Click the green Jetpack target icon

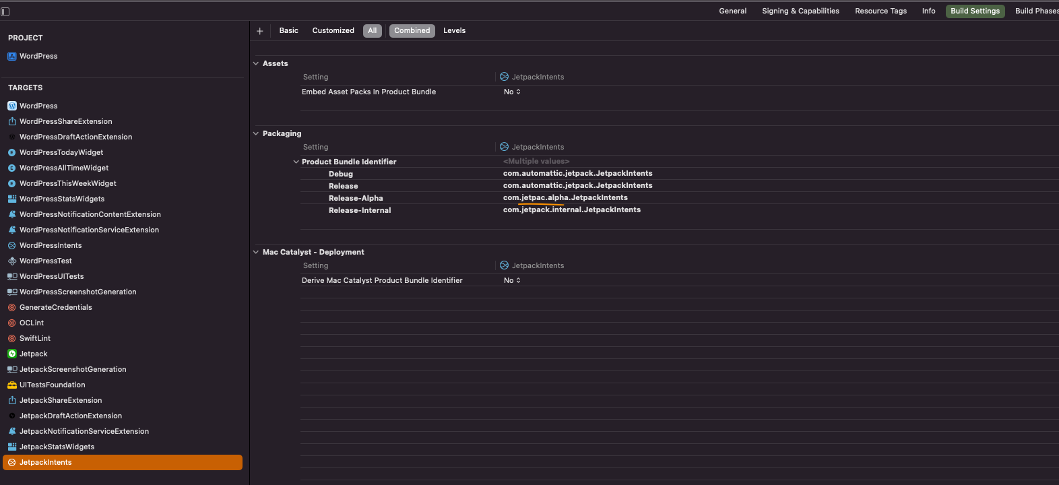(x=12, y=354)
